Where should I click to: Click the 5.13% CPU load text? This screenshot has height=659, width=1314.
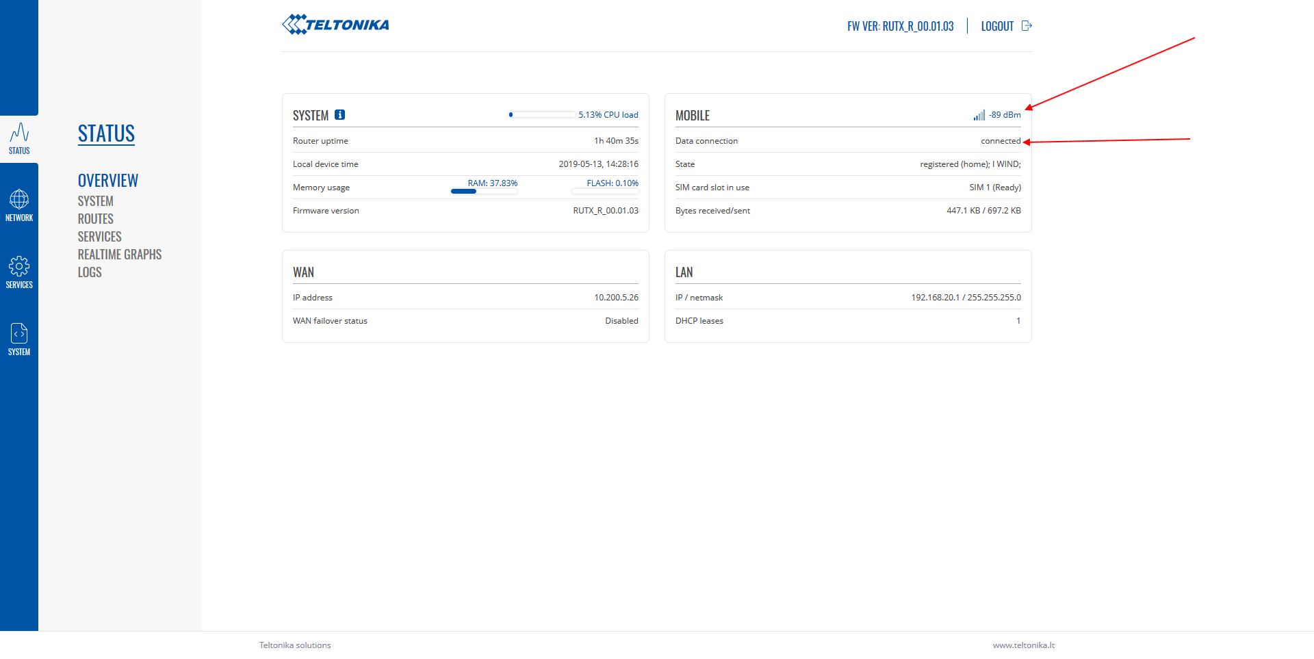pyautogui.click(x=608, y=115)
